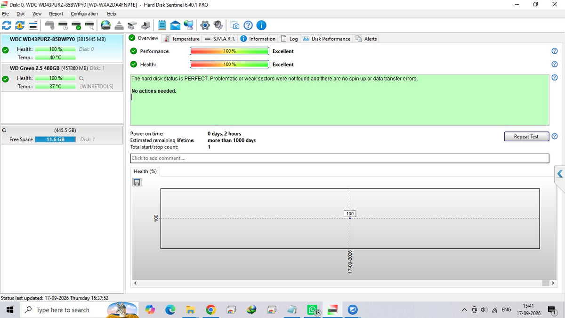
Task: Click the globe with monitor toolbar icon
Action: (189, 25)
